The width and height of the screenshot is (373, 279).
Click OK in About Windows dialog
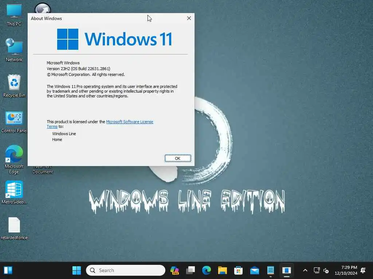[x=178, y=158]
